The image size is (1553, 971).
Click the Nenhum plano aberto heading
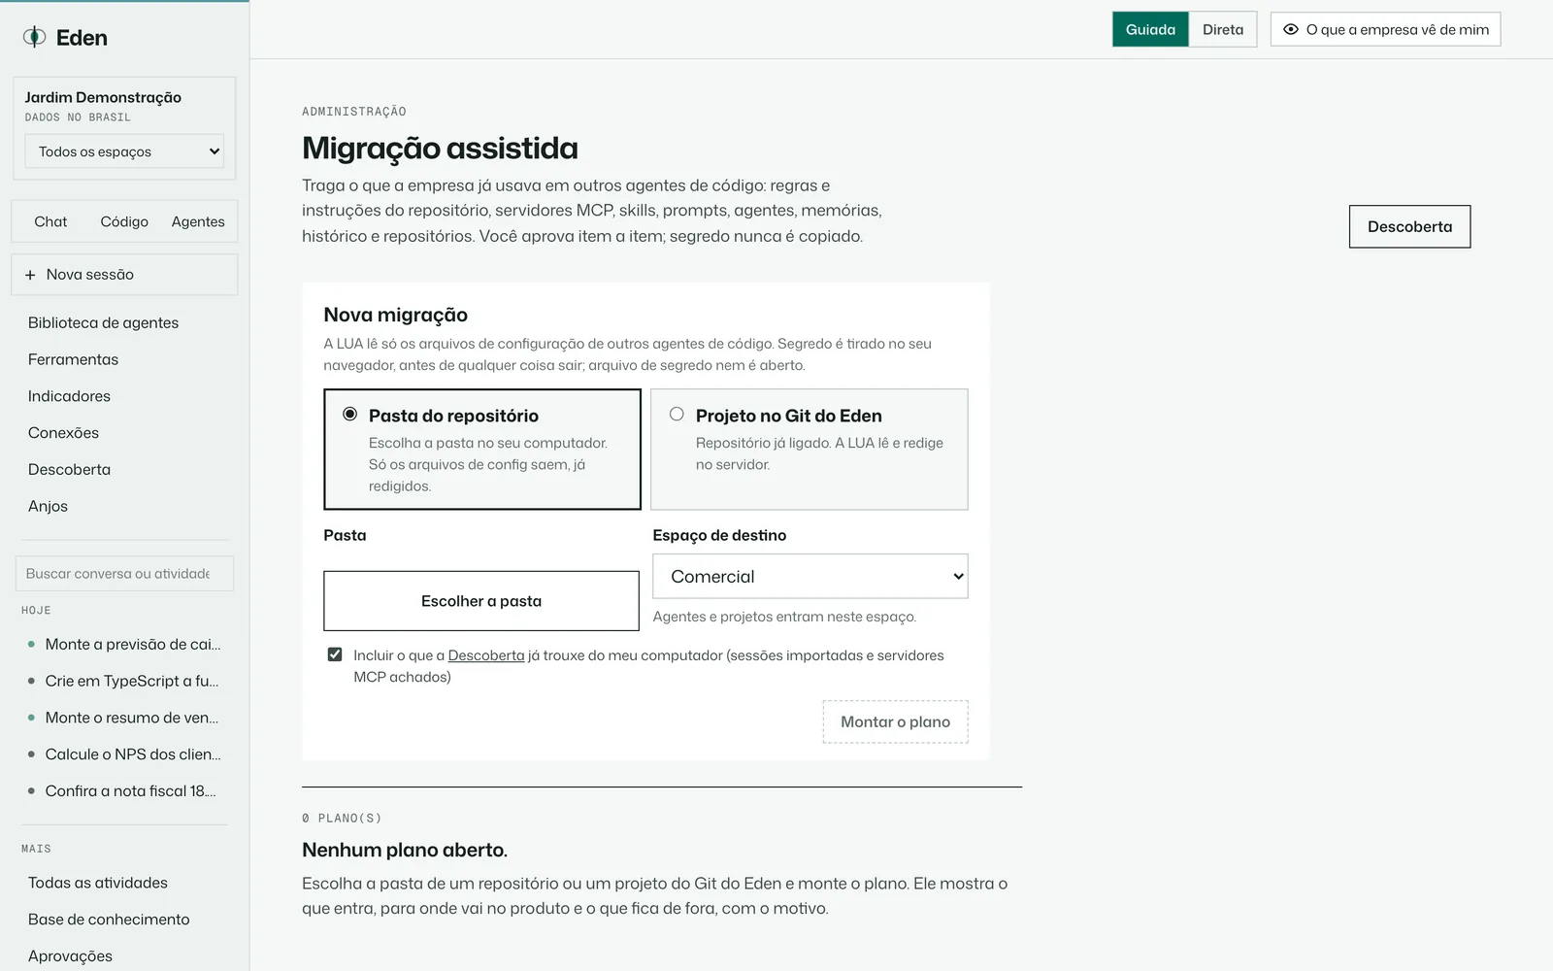pyautogui.click(x=405, y=850)
